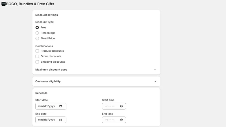Expand Maximum discount uses chevron
This screenshot has height=127, width=226.
pyautogui.click(x=155, y=70)
